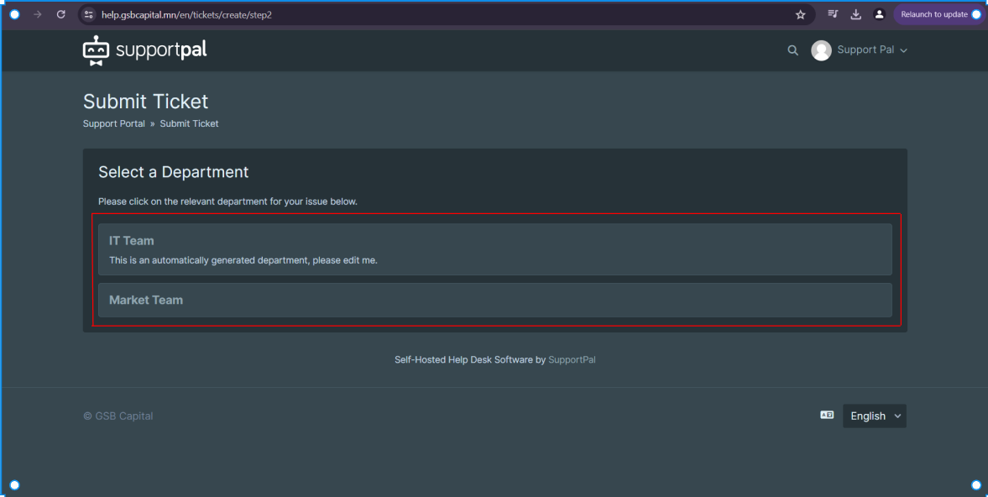Open the SupportPal footer link

pos(572,359)
